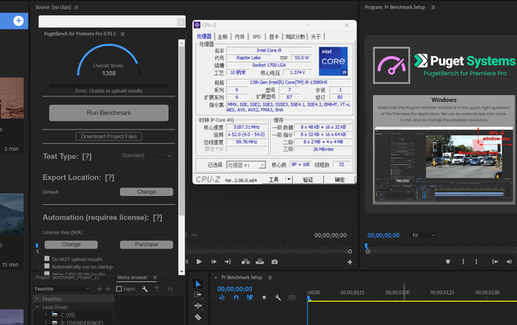The height and width of the screenshot is (325, 517).
Task: Open CPU-Z tools dropdown arrow
Action: [x=289, y=179]
